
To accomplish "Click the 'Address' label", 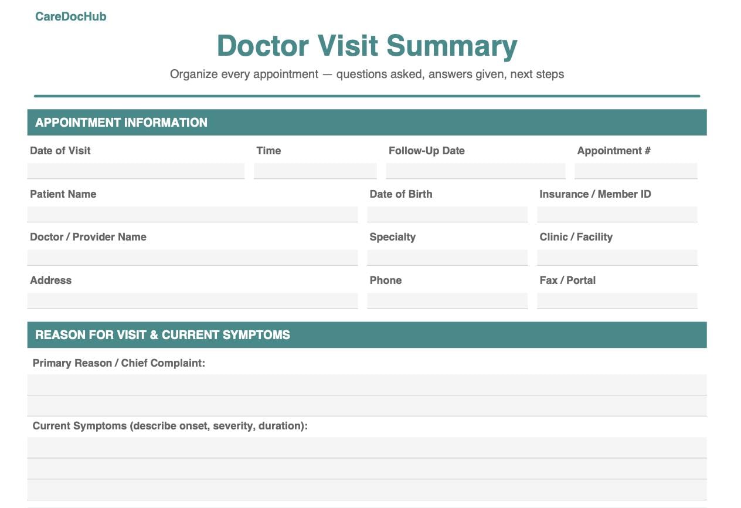I will coord(51,280).
